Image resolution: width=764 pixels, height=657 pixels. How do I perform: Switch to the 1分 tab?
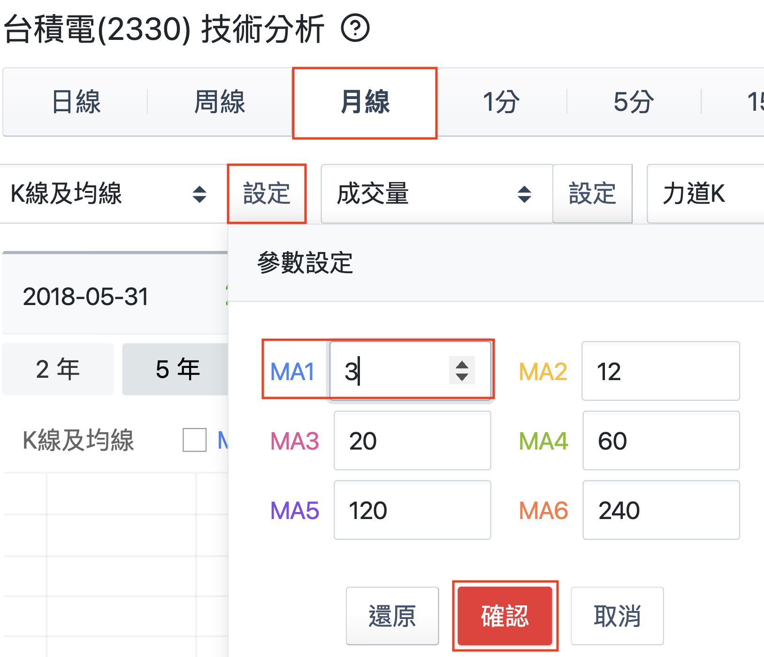tap(501, 102)
